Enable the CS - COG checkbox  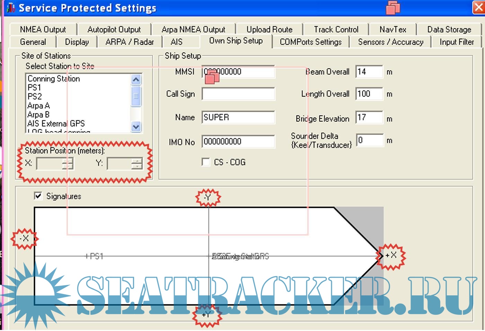click(x=206, y=162)
